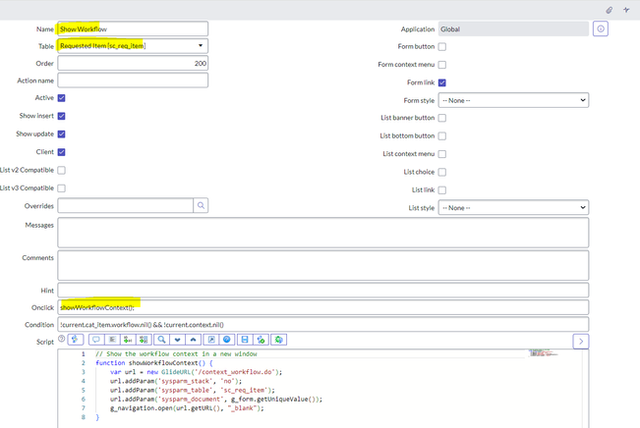The image size is (640, 428).
Task: Click the save floppy disk icon in script toolbar
Action: [245, 340]
